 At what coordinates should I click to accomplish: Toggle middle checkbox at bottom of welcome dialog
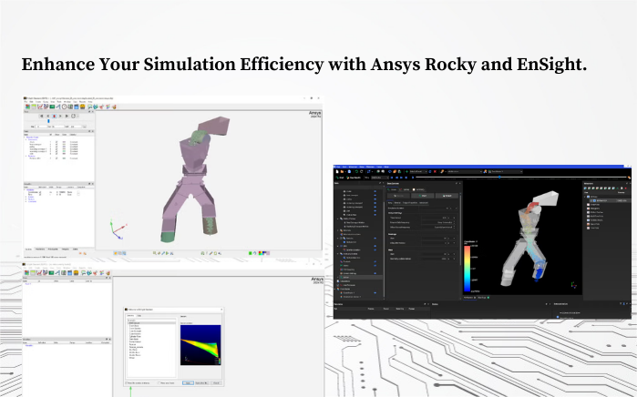(159, 382)
